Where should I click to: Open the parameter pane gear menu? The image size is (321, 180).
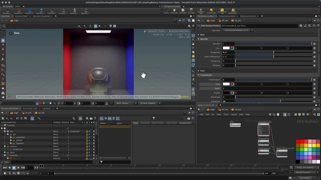pos(301,25)
